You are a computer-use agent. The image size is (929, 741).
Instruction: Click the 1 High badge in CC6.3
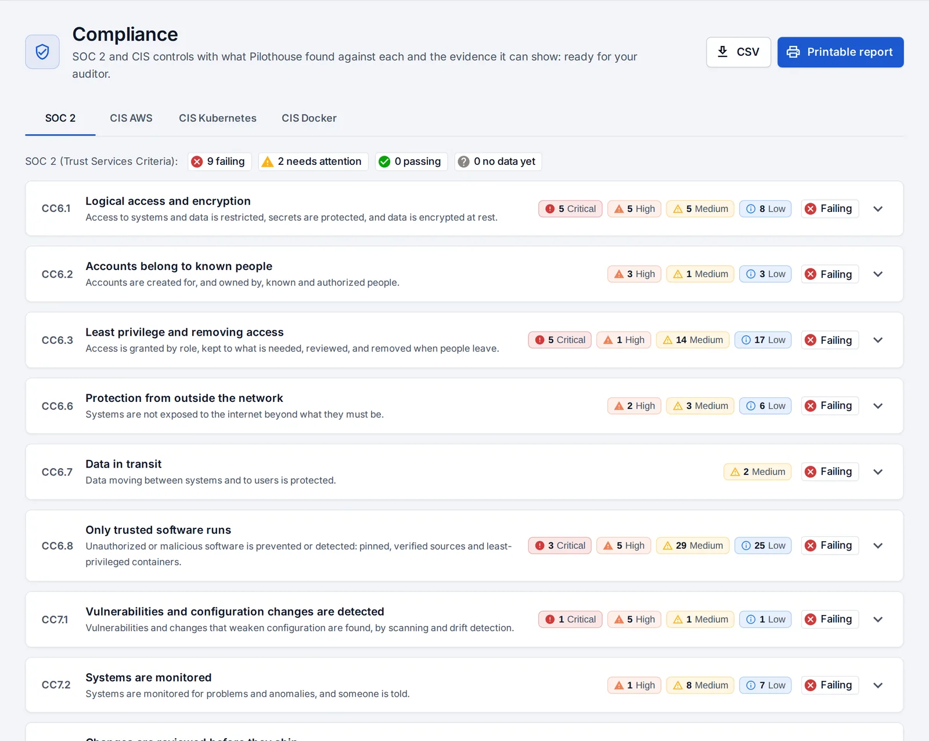click(624, 340)
